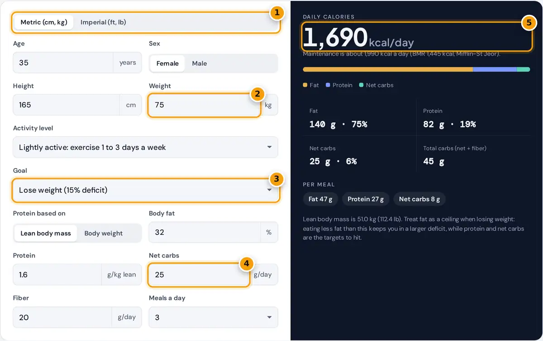The image size is (543, 341).
Task: Open the Activity level dropdown
Action: click(x=145, y=147)
